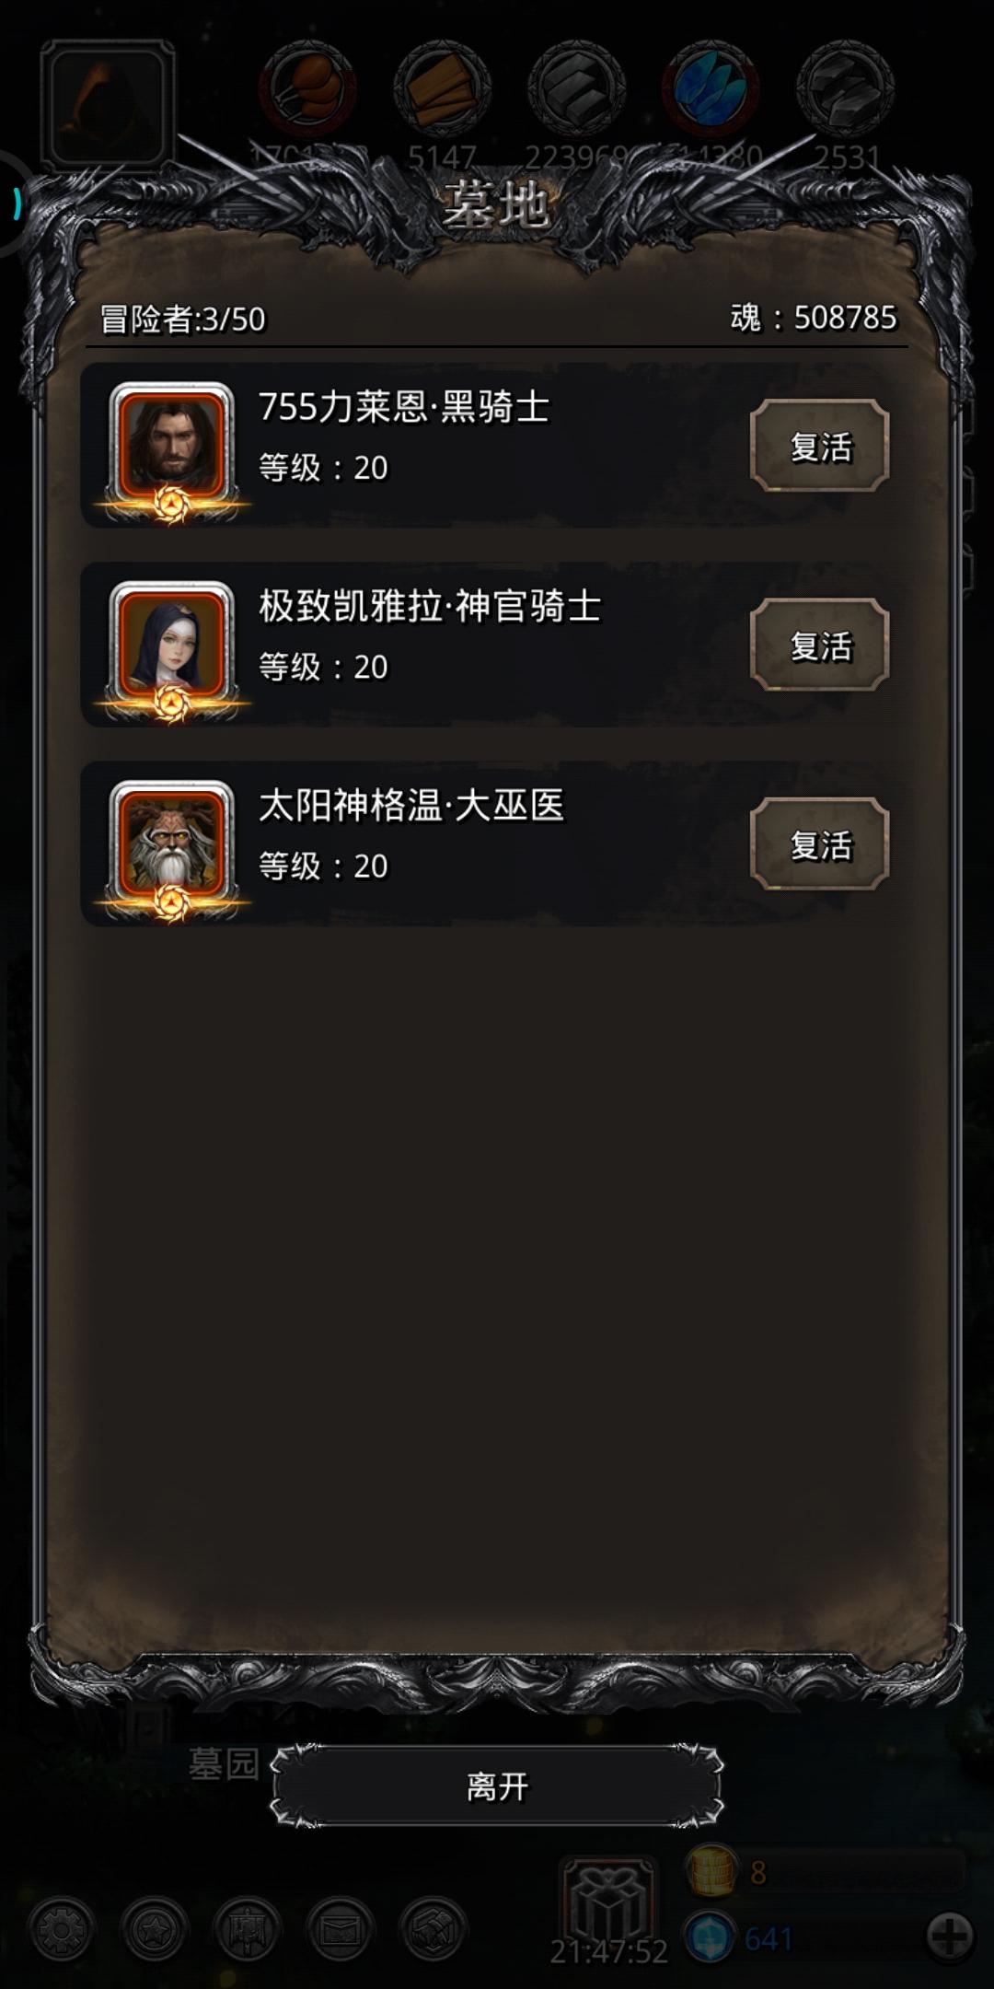The width and height of the screenshot is (994, 1989).
Task: Tap the plus button to add gems
Action: (x=951, y=1935)
